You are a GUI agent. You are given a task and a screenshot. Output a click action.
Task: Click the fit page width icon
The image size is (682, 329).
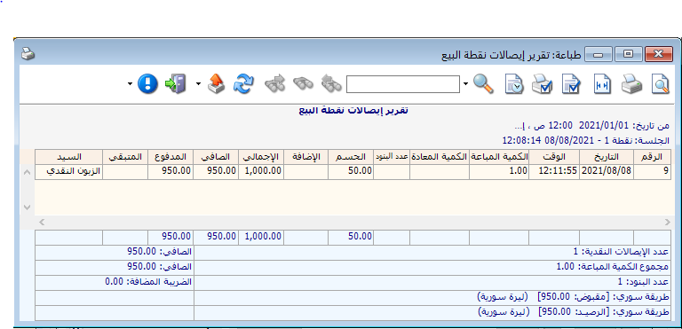point(602,84)
